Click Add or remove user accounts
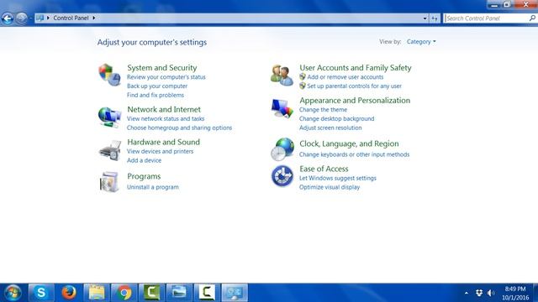Viewport: 538px width, 302px height. point(345,77)
